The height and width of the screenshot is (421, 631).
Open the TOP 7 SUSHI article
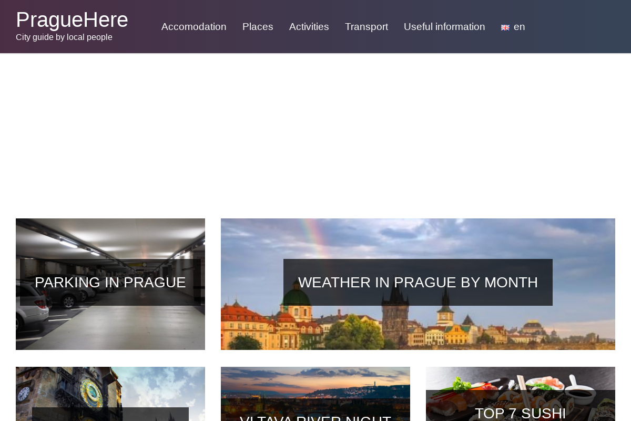pyautogui.click(x=520, y=413)
